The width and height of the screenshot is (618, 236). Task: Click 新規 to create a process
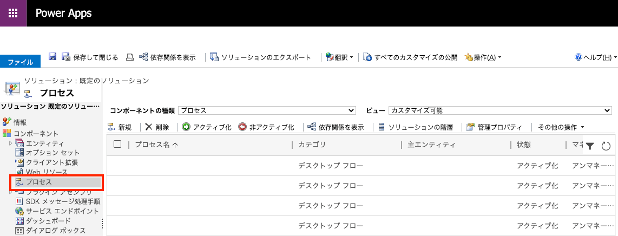120,127
